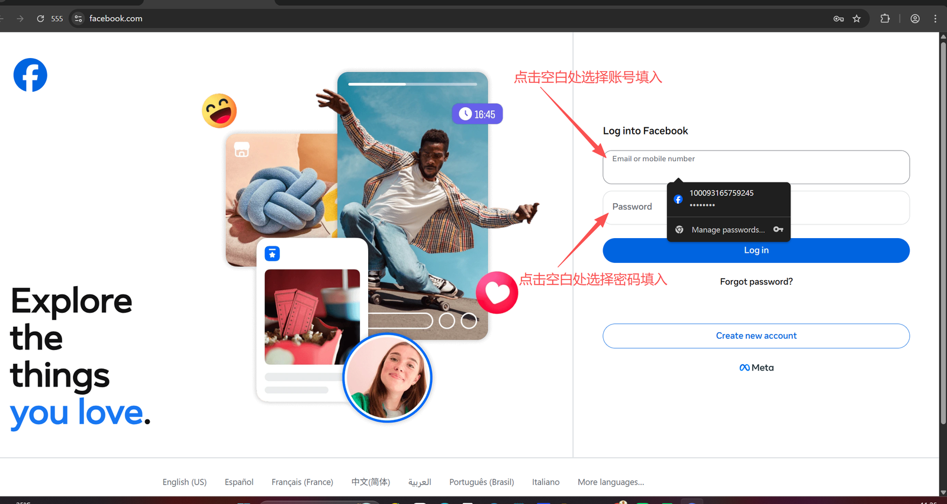Click the facebook.com address bar URL

(116, 18)
